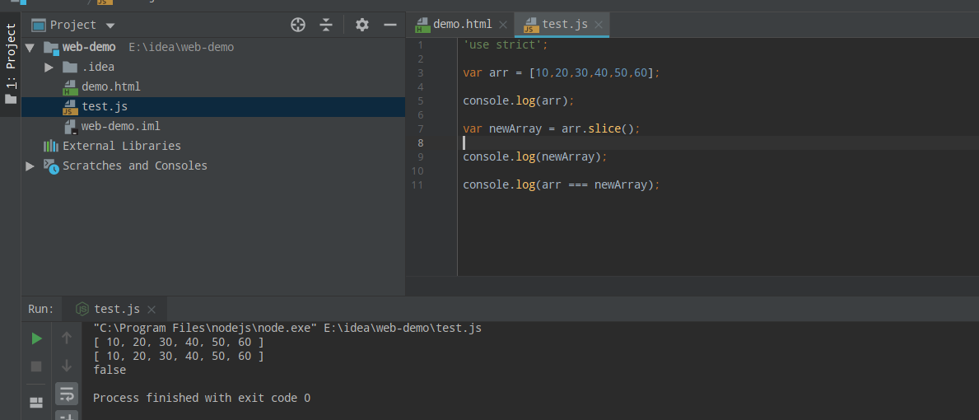
Task: Collapse the web-demo root node arrow
Action: coord(30,48)
